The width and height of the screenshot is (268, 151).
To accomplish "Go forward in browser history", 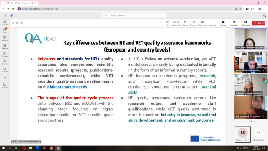I will 8,9.
